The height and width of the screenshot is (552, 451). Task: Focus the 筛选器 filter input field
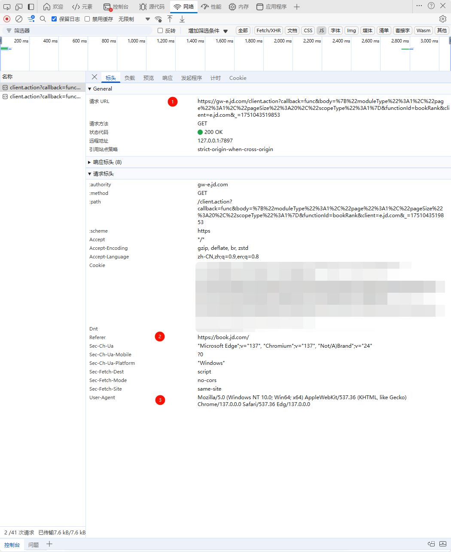tap(77, 30)
